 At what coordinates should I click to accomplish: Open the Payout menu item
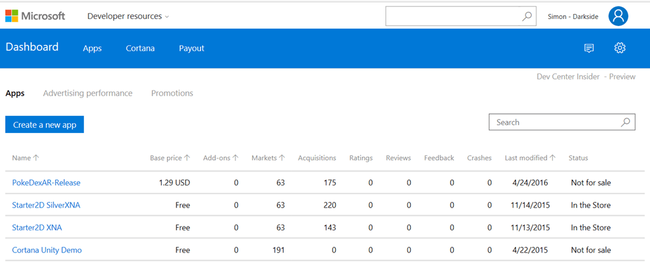tap(191, 48)
